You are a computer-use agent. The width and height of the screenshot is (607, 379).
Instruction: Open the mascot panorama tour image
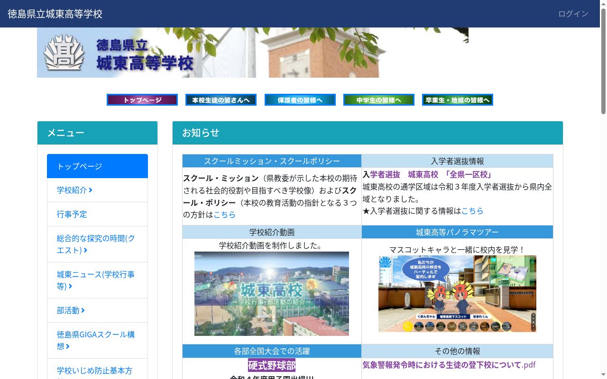point(457,294)
